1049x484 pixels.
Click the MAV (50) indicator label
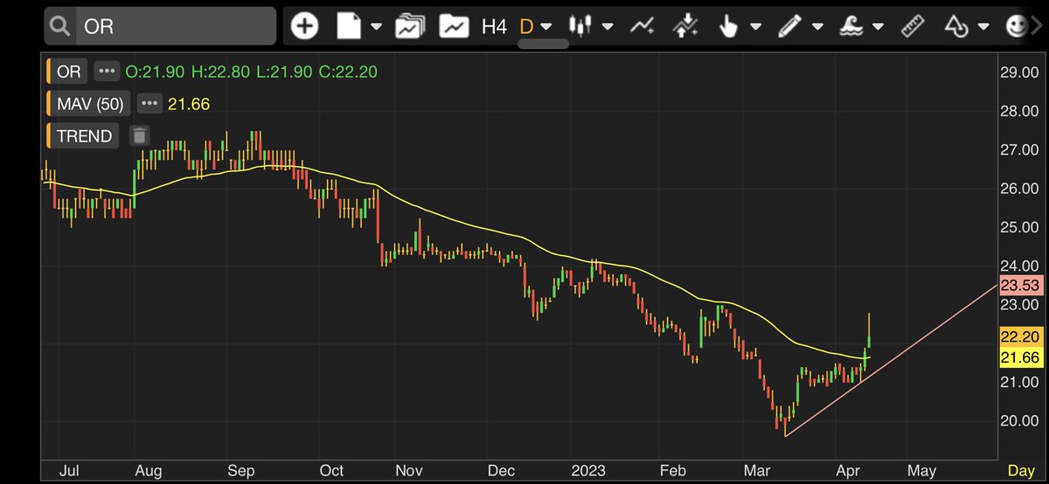pyautogui.click(x=90, y=104)
